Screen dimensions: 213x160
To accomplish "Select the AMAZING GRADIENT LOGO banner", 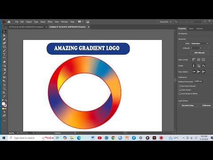I will pos(88,48).
